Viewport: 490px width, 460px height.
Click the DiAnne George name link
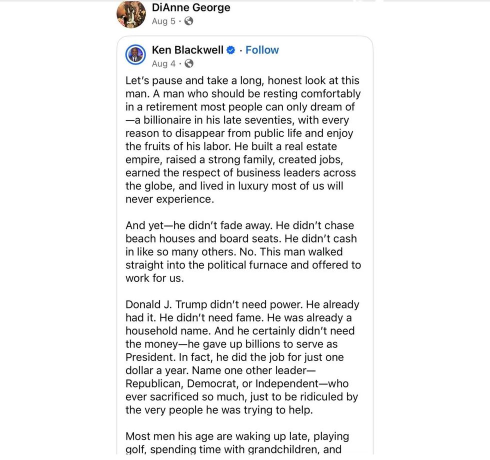(191, 7)
